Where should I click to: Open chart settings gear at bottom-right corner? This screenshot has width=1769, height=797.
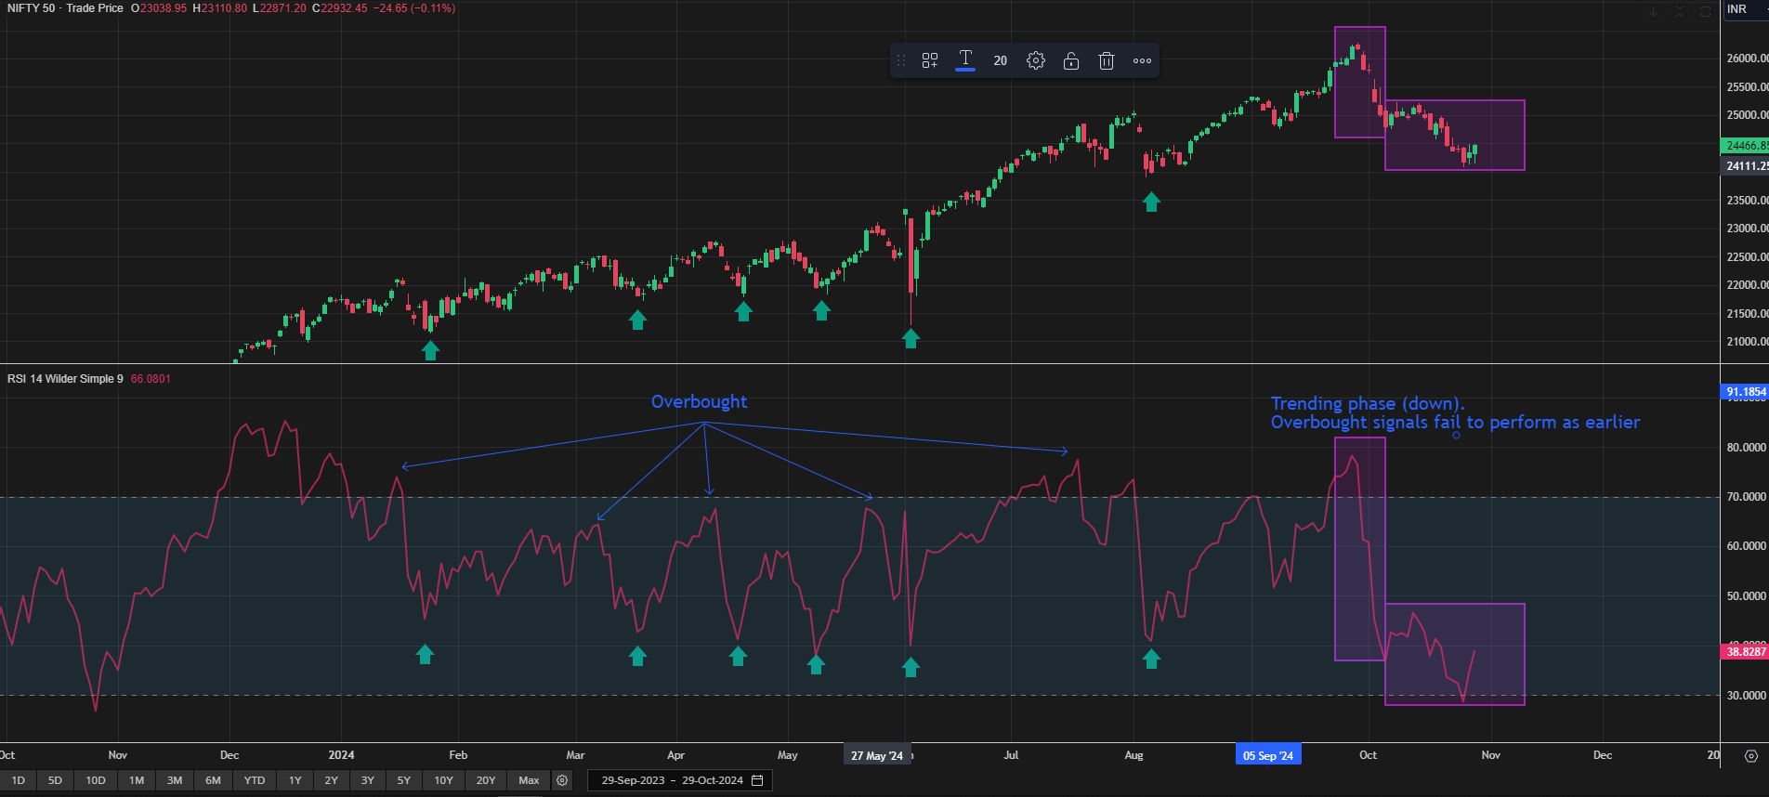1751,756
